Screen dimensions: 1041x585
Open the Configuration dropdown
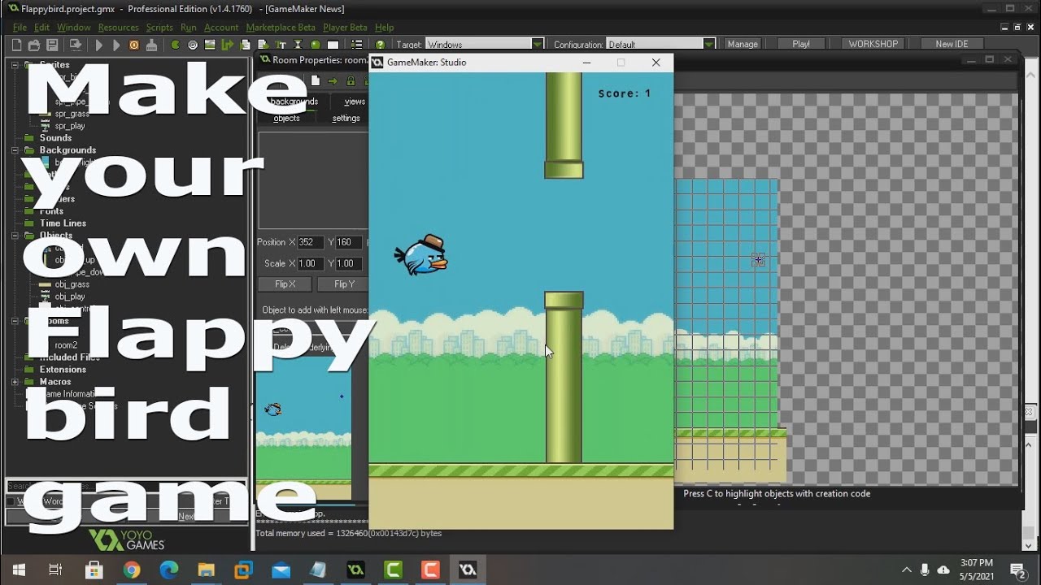pos(709,45)
